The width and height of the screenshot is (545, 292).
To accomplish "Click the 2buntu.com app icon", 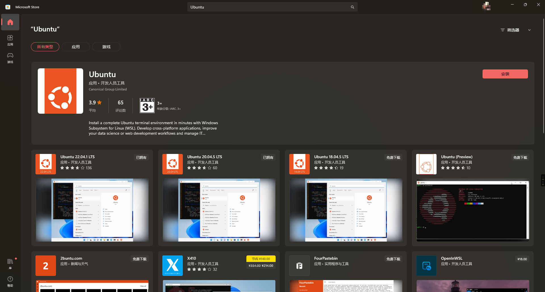I will (x=46, y=266).
